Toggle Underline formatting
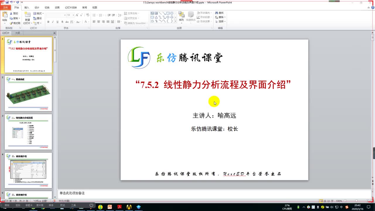The height and width of the screenshot is (211, 375). pyautogui.click(x=57, y=22)
